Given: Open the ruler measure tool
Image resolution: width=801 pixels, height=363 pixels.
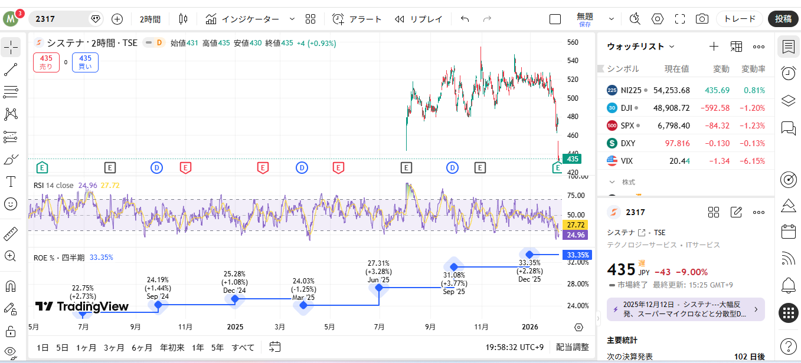Looking at the screenshot, I should tap(11, 234).
